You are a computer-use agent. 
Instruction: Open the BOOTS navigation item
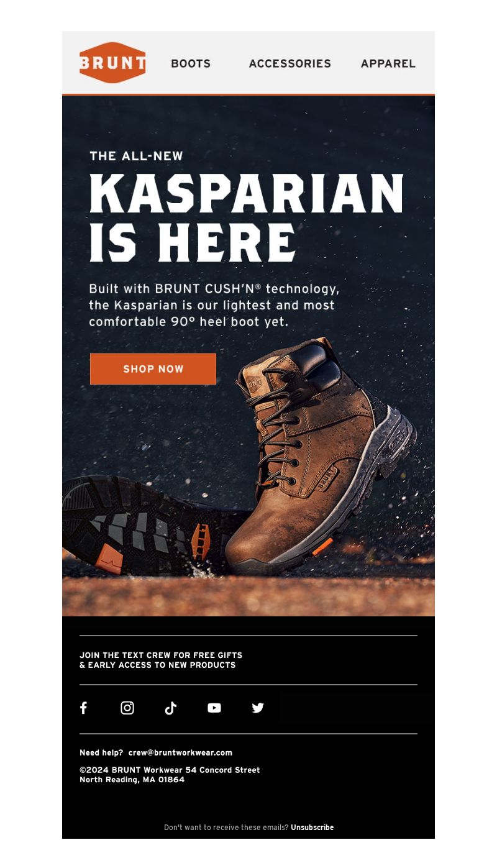click(191, 63)
